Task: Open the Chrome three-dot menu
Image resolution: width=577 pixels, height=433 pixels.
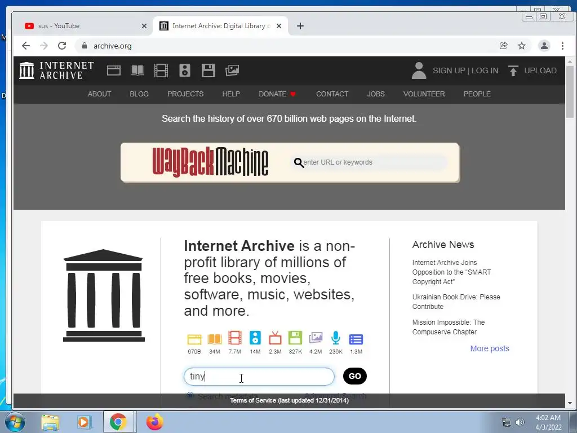Action: point(563,46)
